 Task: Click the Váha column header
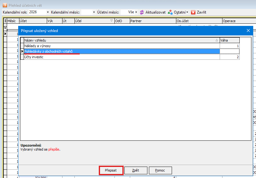click(x=229, y=40)
